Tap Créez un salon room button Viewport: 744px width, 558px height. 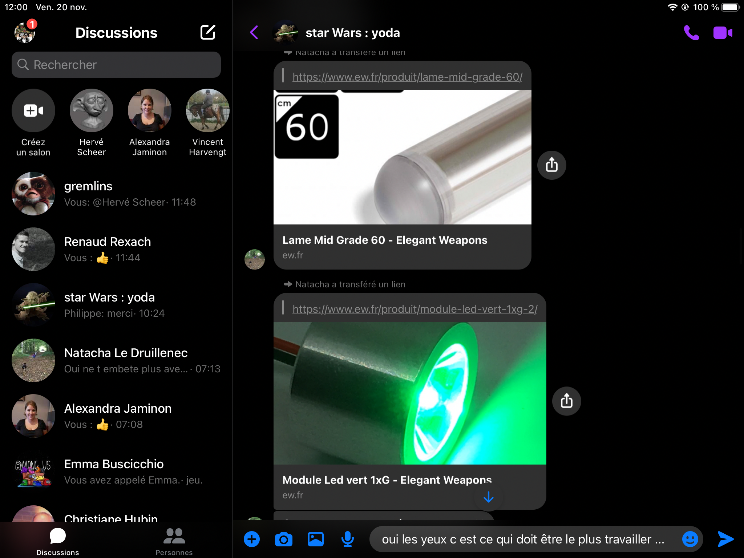(x=33, y=111)
